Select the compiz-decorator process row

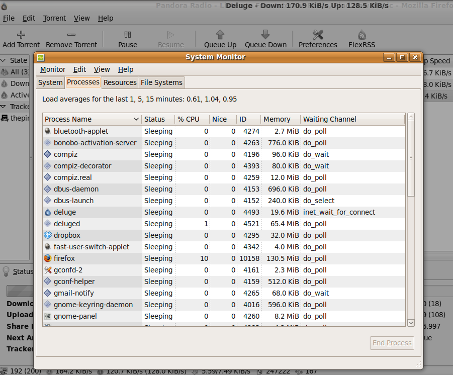click(x=224, y=166)
